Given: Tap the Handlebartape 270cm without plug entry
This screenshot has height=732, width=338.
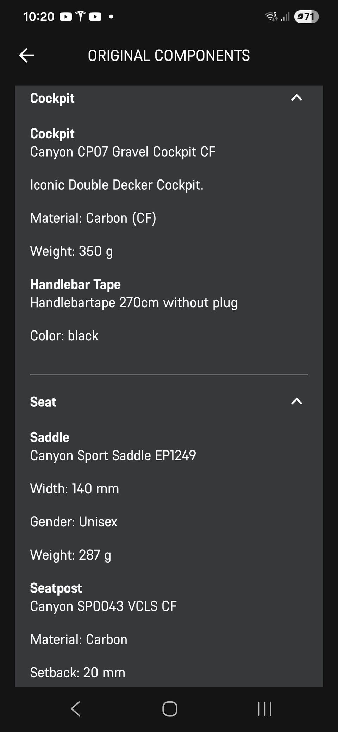Looking at the screenshot, I should [133, 303].
